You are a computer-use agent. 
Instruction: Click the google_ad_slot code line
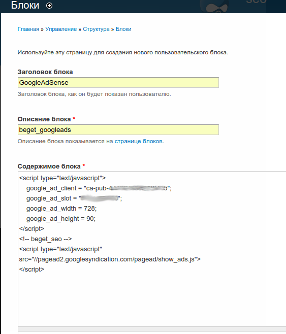74,198
